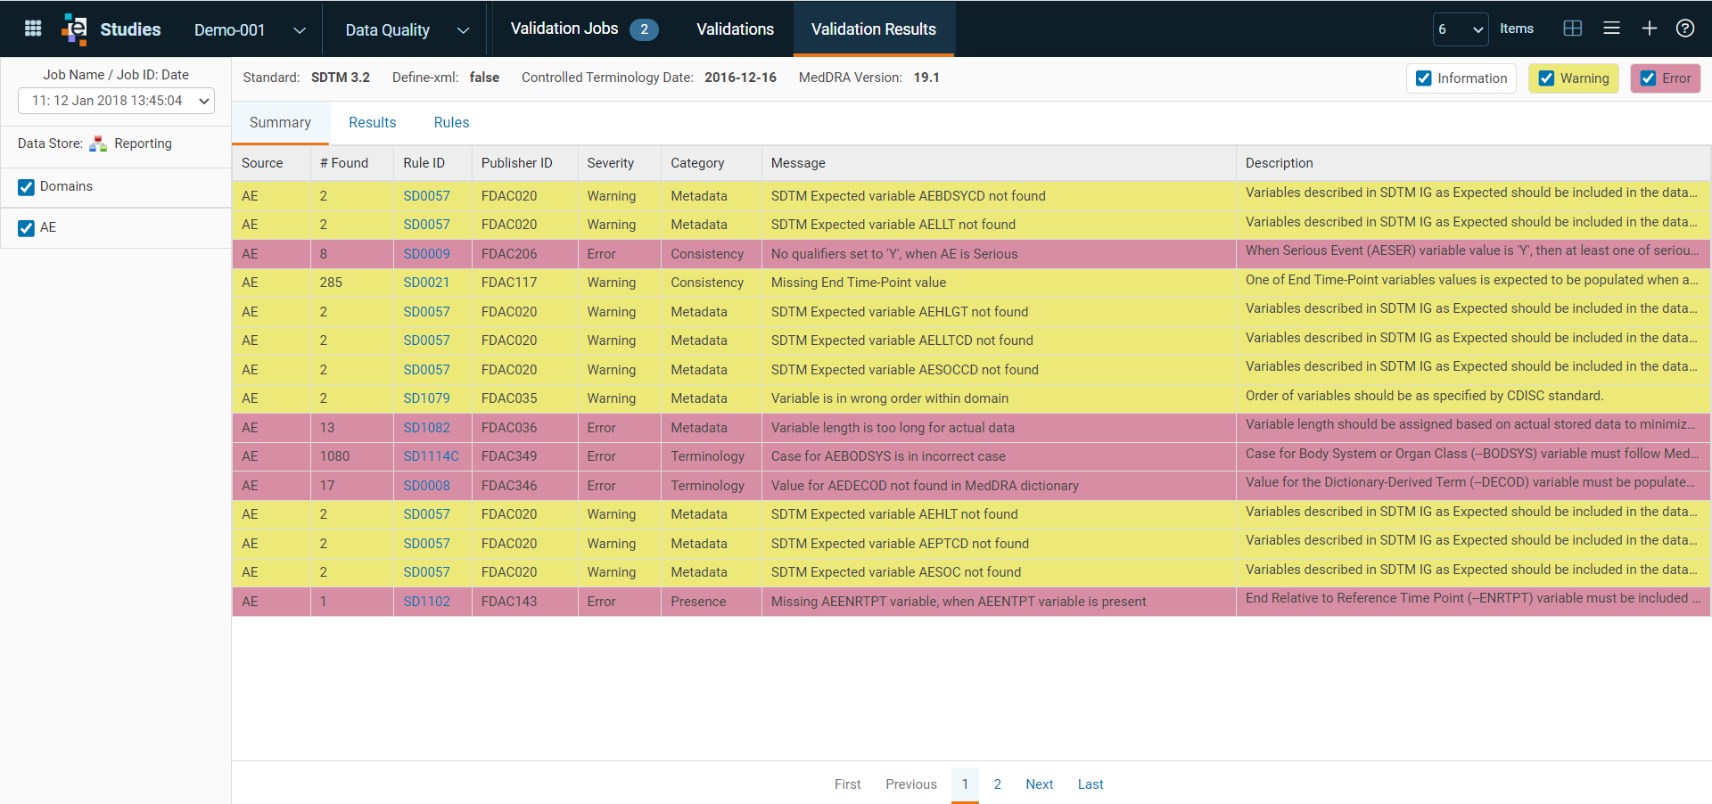Viewport: 1712px width, 804px height.
Task: Expand the Data Quality dropdown
Action: [x=463, y=30]
